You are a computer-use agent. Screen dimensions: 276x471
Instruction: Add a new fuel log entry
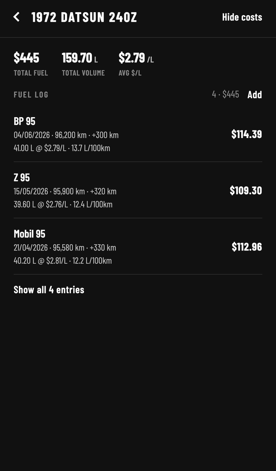(255, 95)
